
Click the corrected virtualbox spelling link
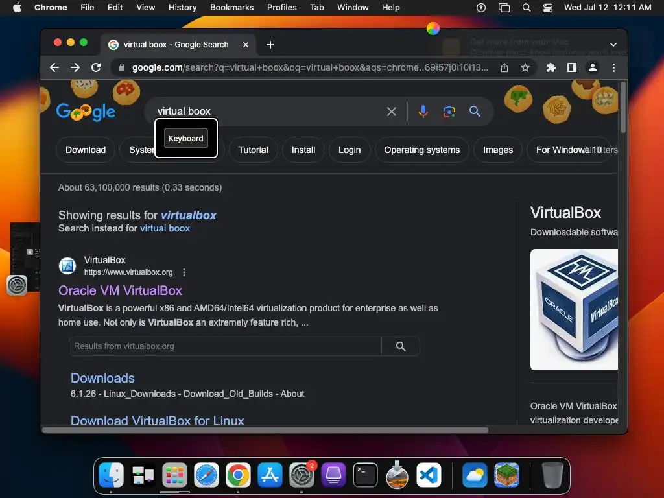[x=189, y=215]
